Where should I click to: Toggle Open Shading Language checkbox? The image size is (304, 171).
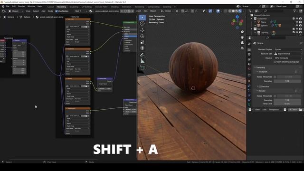[x=275, y=62]
